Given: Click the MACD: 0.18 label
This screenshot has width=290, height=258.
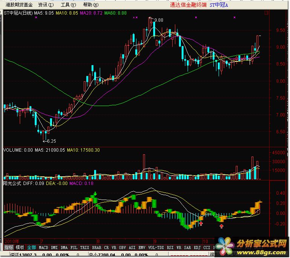Looking at the screenshot, I should pyautogui.click(x=81, y=183).
